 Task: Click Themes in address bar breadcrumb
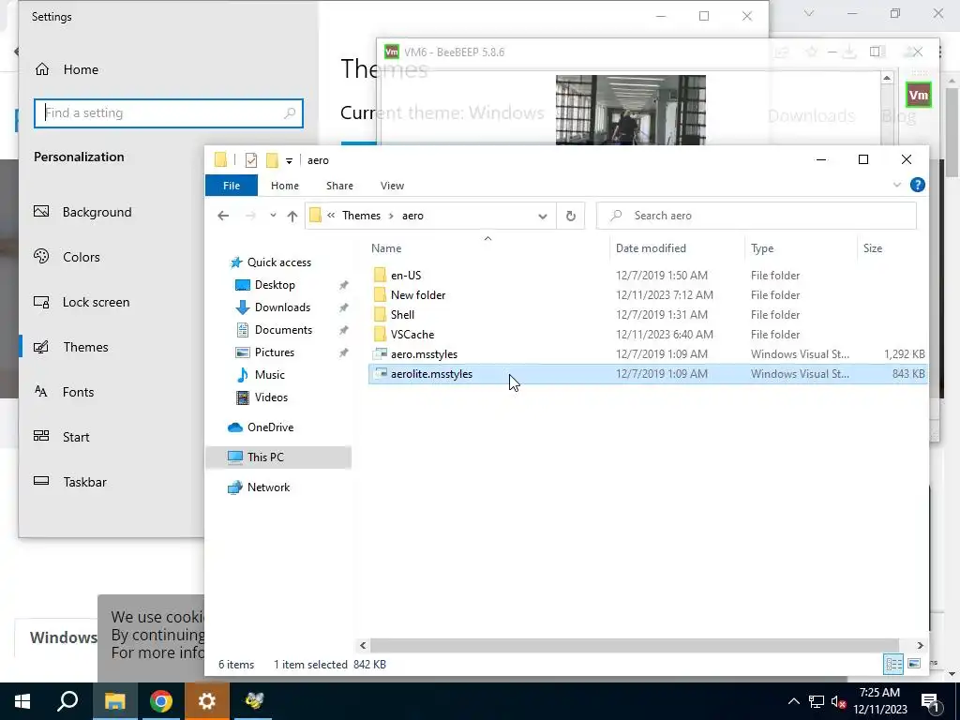361,216
